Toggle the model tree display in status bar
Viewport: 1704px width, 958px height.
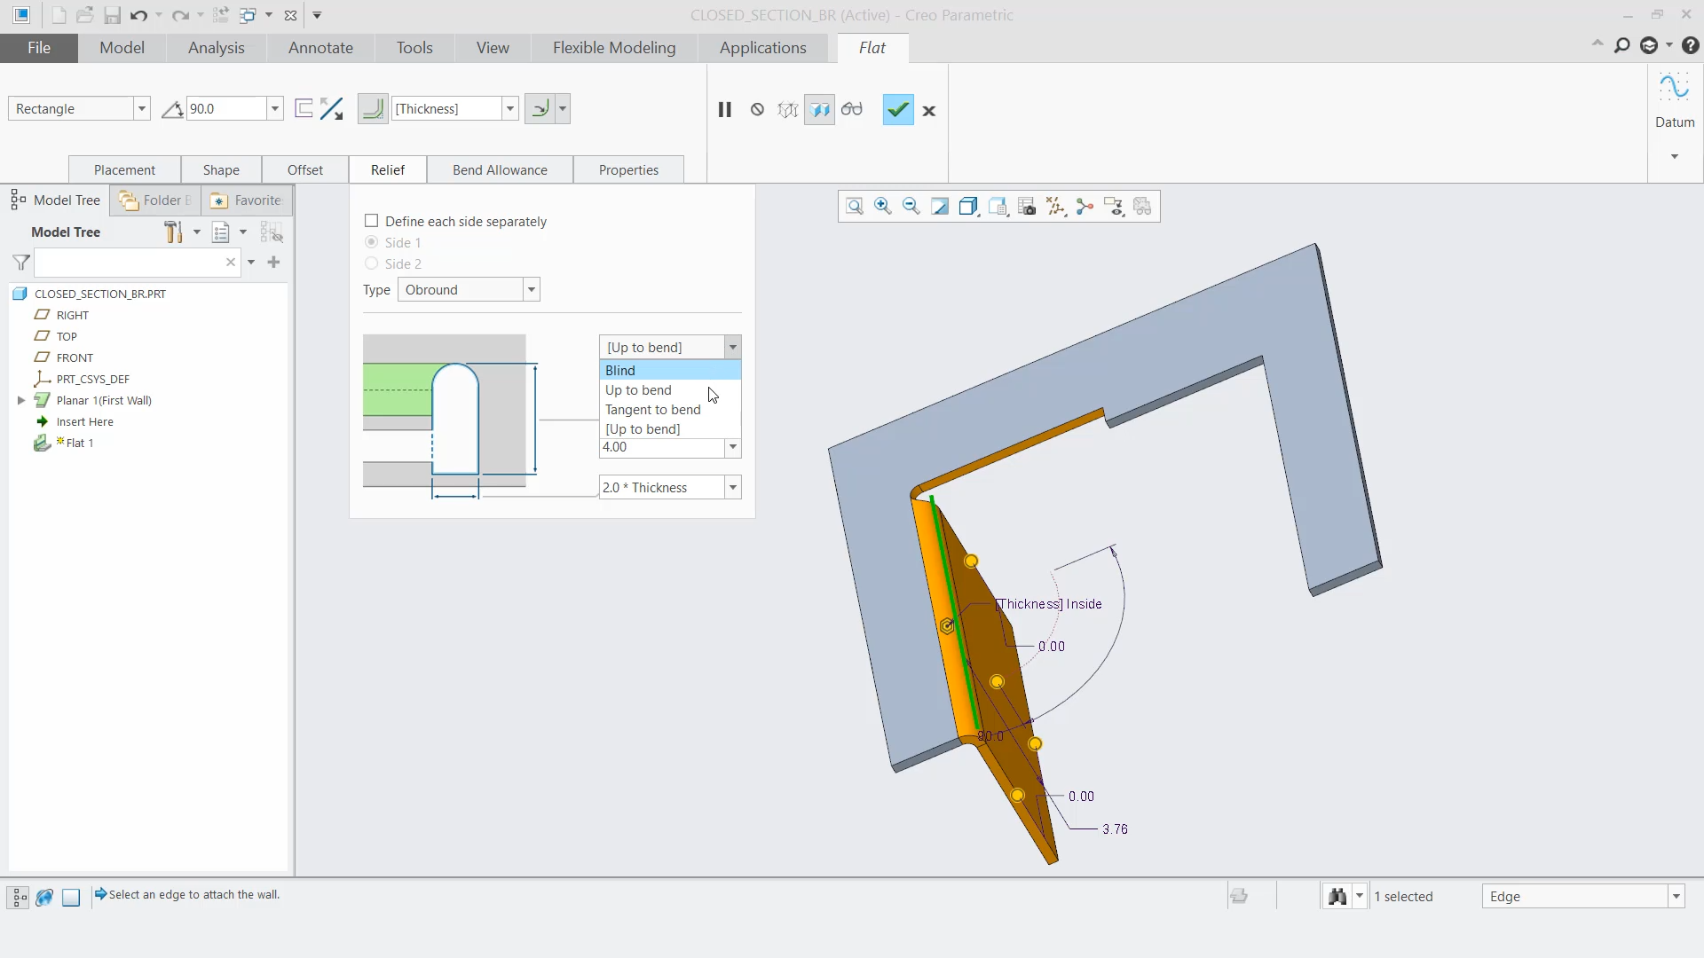coord(19,897)
